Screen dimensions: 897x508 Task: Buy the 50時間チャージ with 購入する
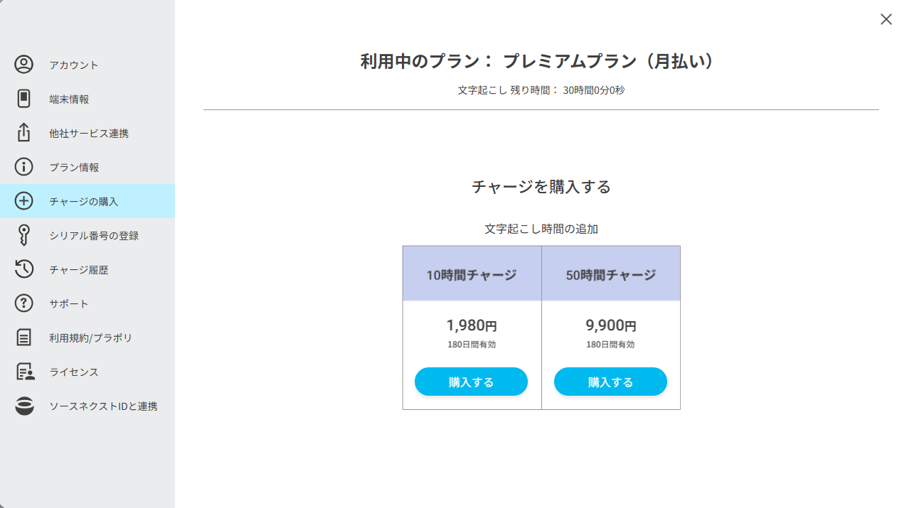pyautogui.click(x=610, y=382)
